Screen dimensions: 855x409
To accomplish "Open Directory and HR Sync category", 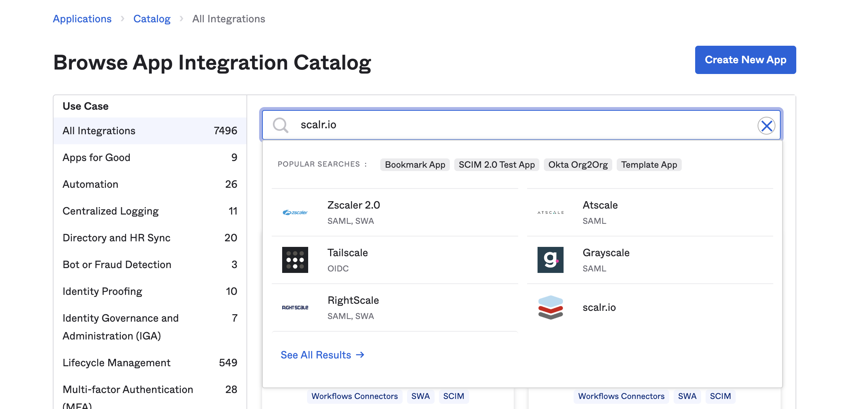I will coord(116,238).
